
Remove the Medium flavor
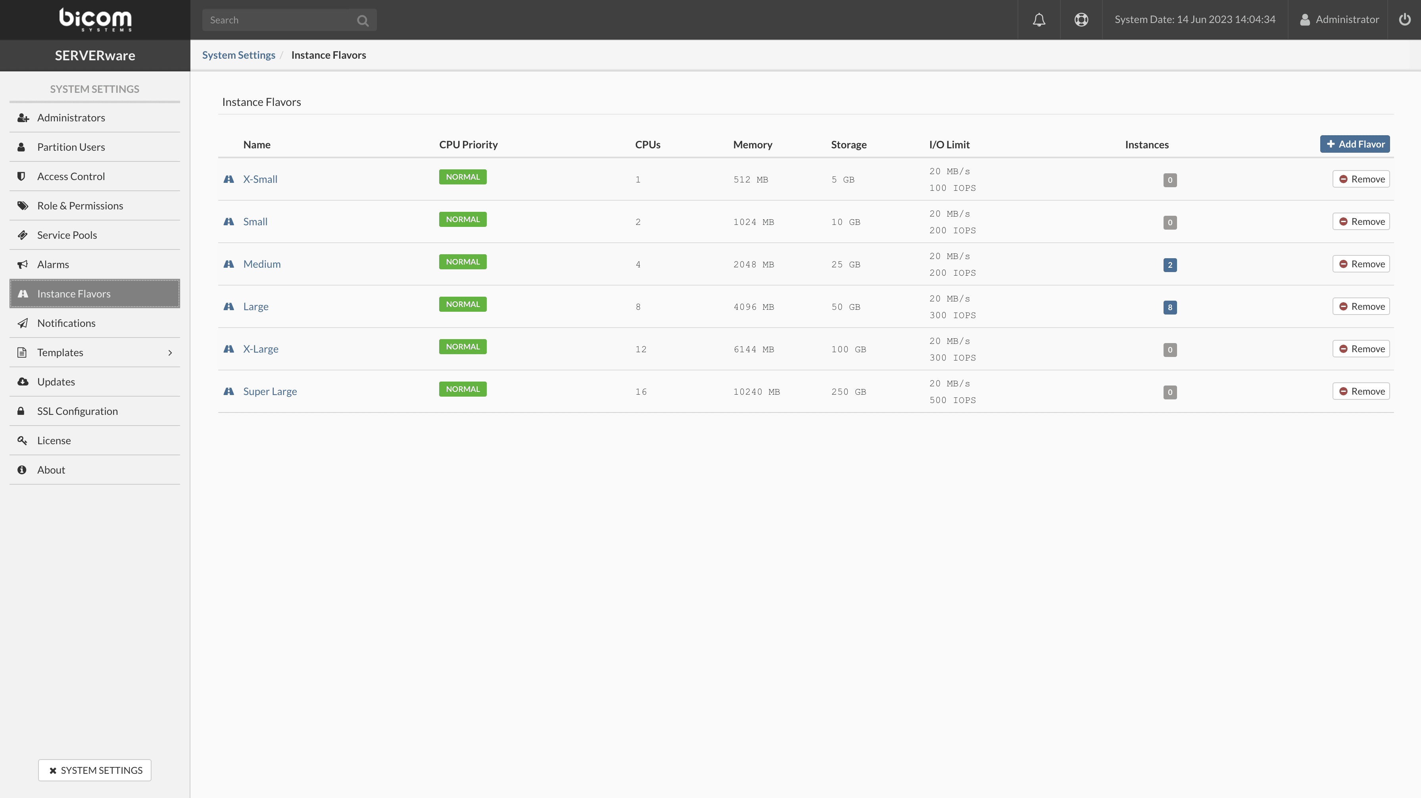[x=1361, y=264]
